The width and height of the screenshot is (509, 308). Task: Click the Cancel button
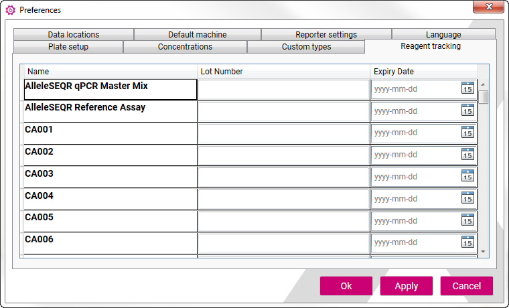click(x=467, y=286)
